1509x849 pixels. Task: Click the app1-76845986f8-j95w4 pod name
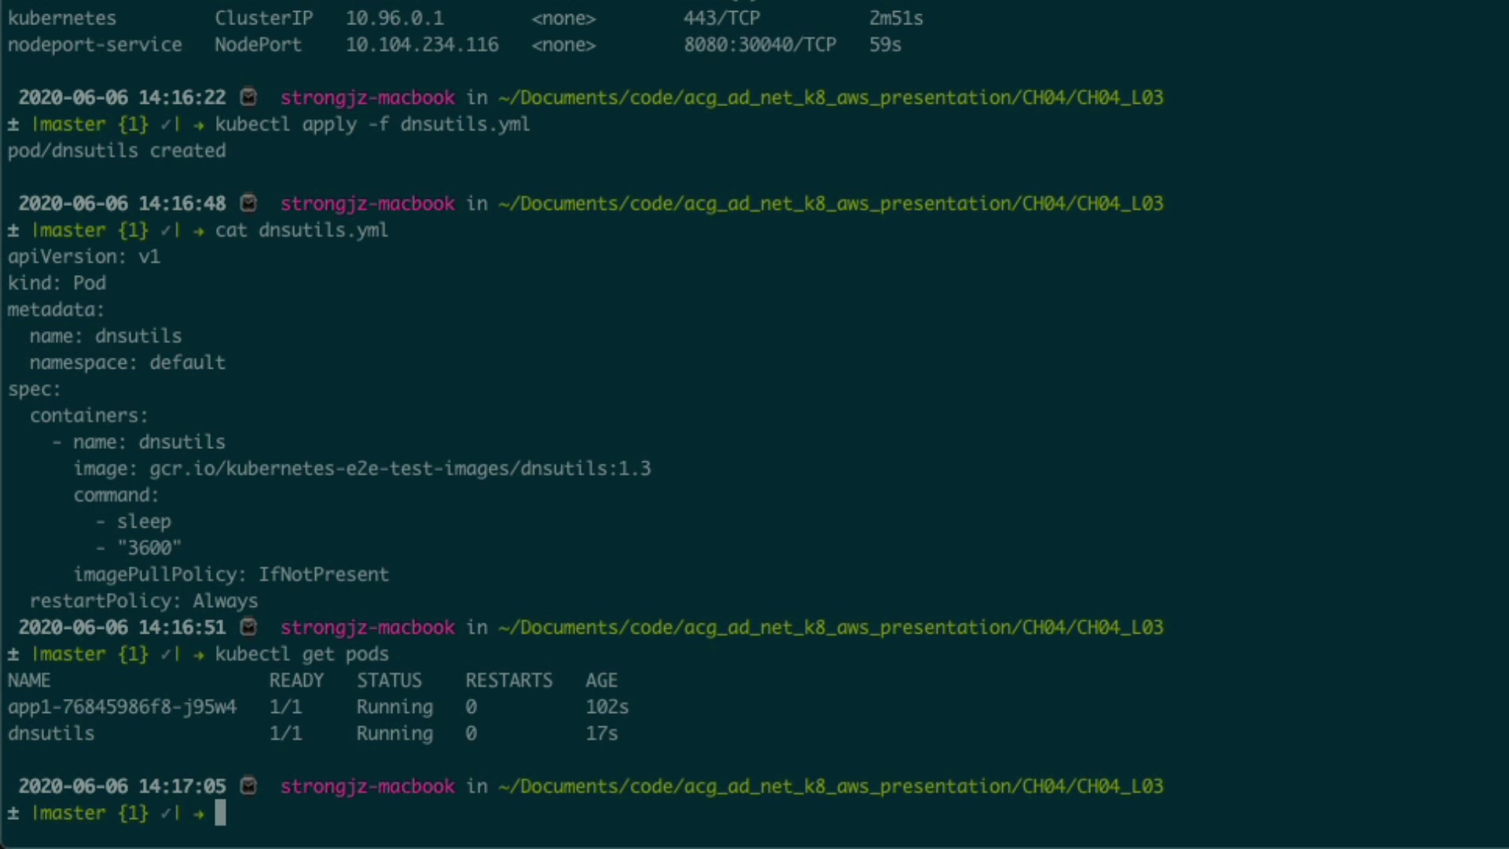tap(122, 707)
